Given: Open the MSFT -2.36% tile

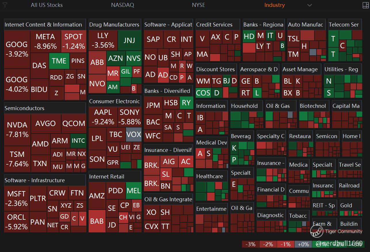Looking at the screenshot, I should point(17,199).
